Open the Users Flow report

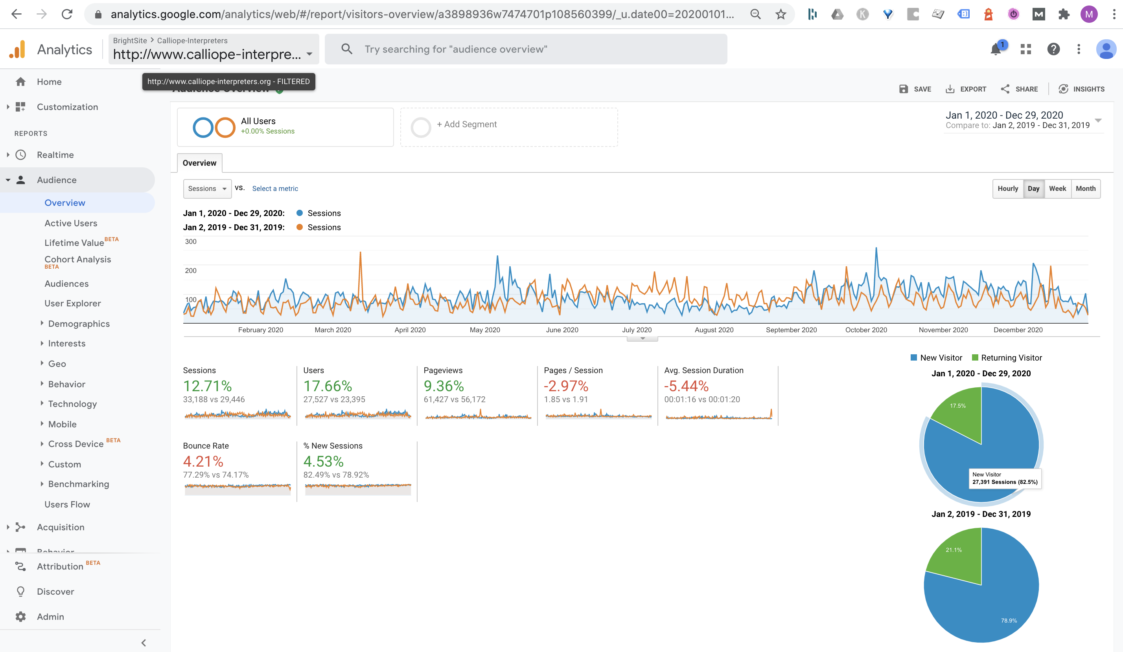[67, 504]
